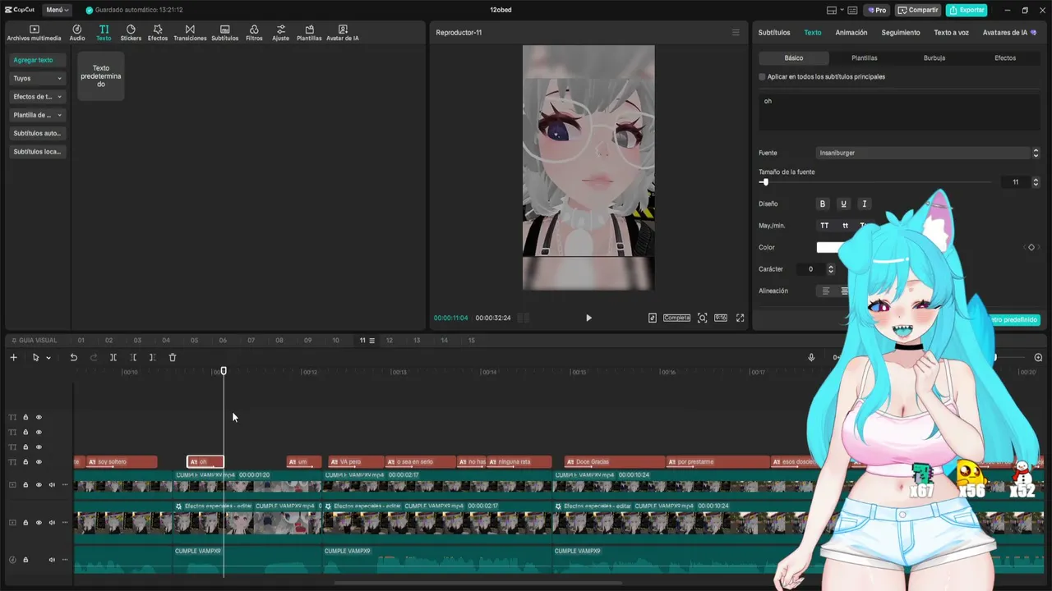The image size is (1052, 591).
Task: Expand the Tuyos category
Action: [x=38, y=78]
